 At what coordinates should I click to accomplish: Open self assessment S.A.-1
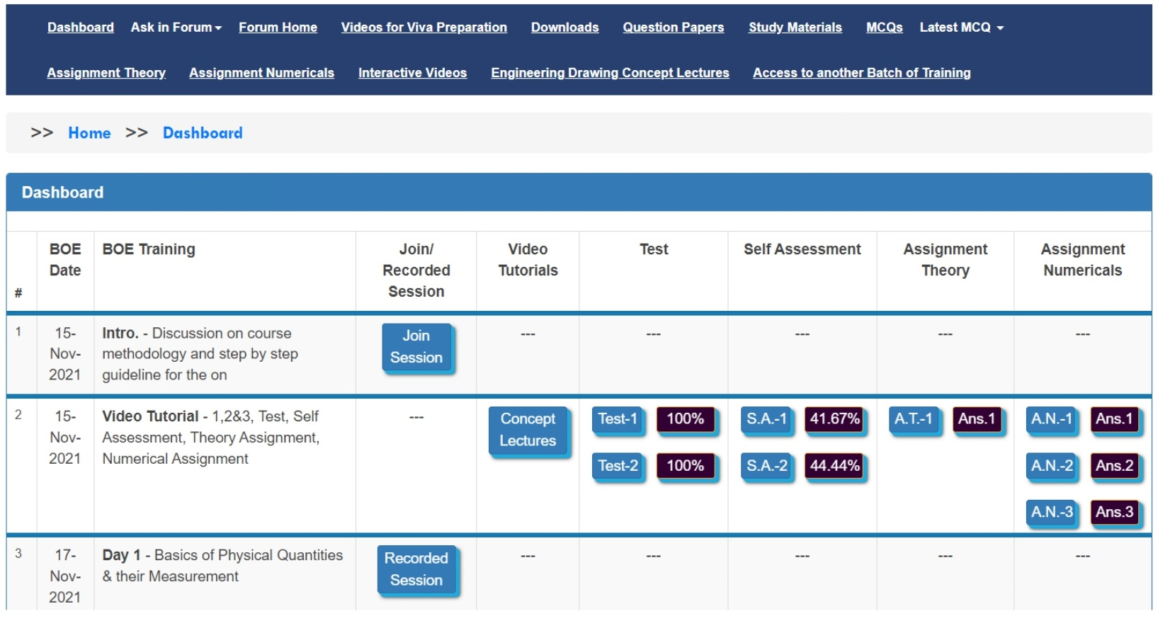[x=766, y=419]
